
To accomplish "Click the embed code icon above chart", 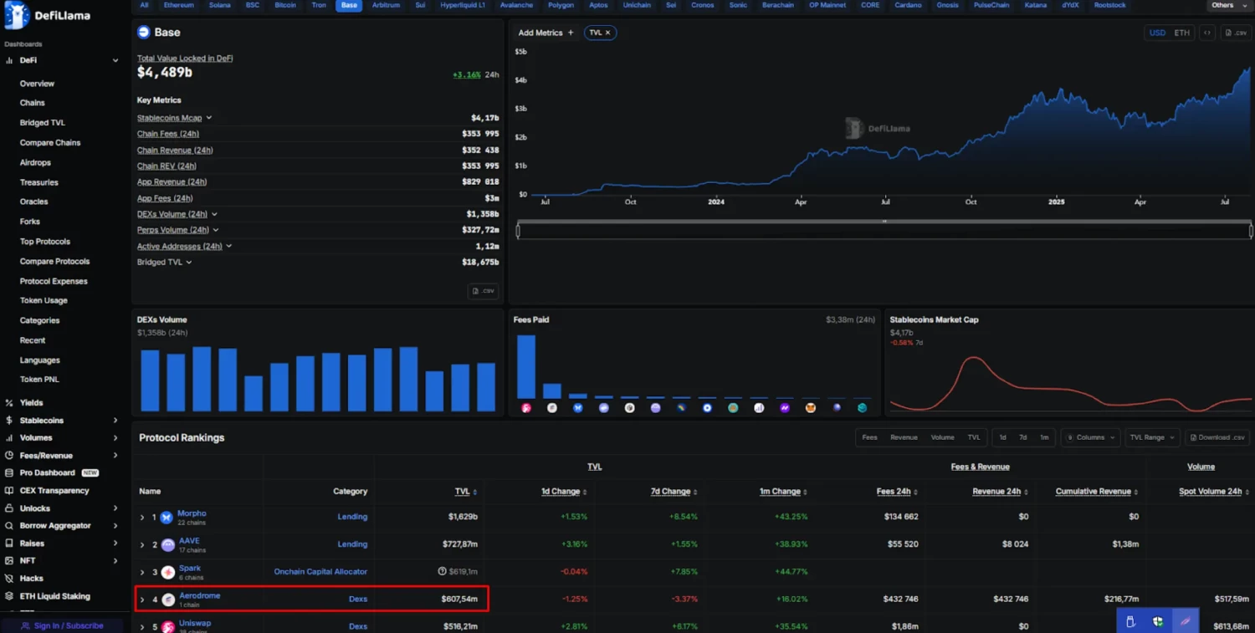I will [x=1207, y=33].
